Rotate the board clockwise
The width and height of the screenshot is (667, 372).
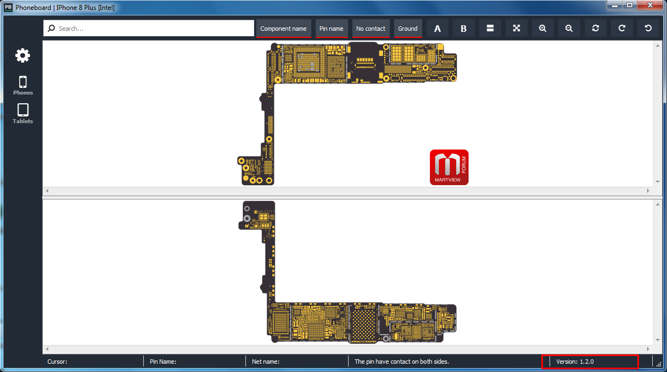point(622,29)
